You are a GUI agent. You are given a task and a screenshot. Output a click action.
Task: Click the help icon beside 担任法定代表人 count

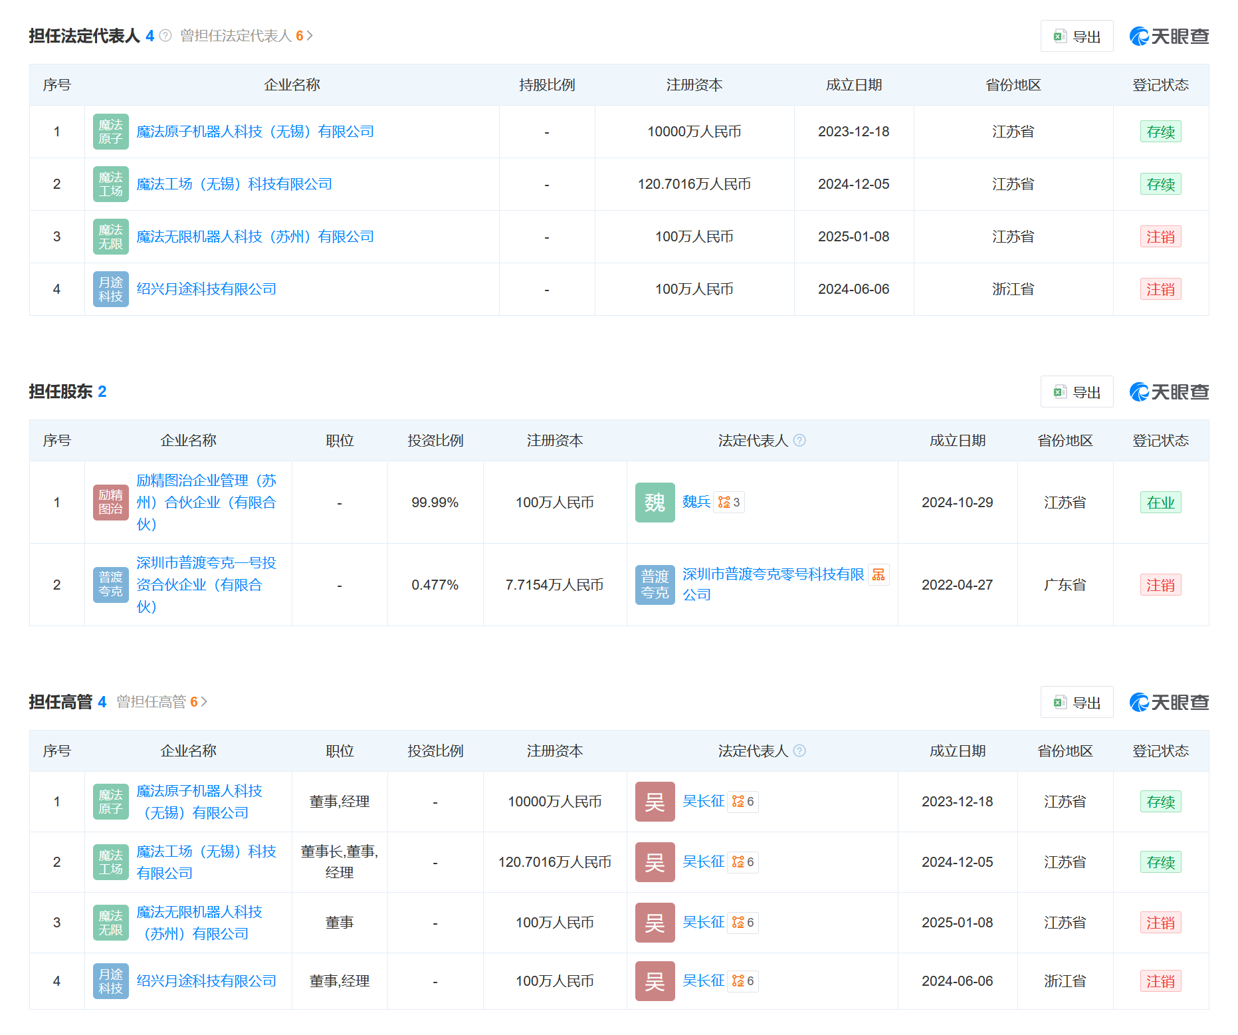click(165, 36)
